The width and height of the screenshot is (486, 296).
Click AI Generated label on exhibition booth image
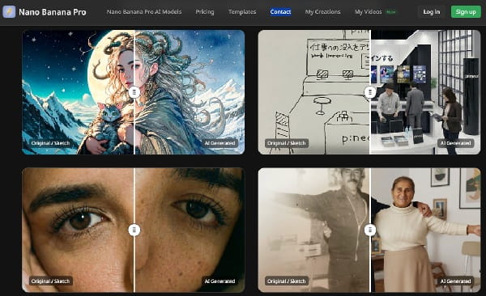tap(455, 143)
